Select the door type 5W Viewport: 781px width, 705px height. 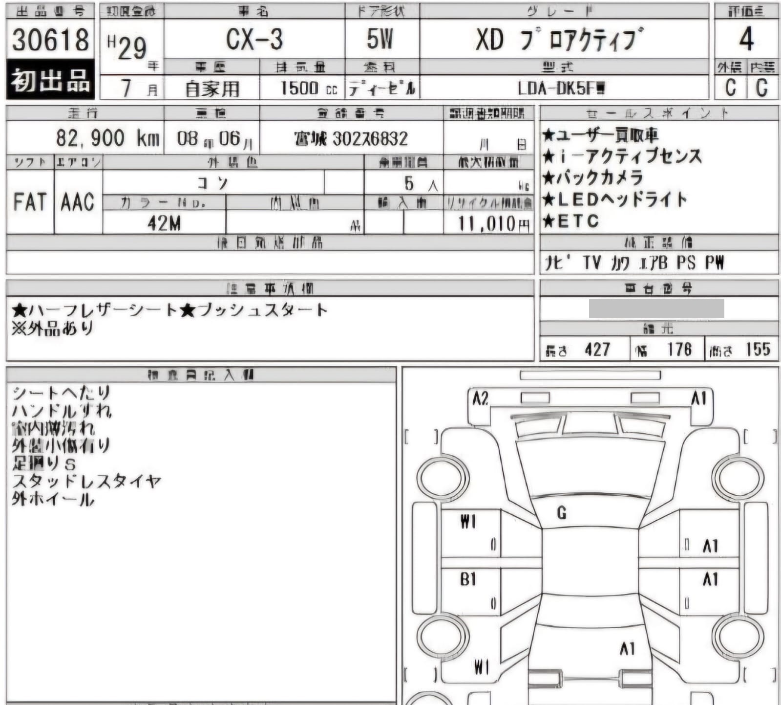coord(380,39)
